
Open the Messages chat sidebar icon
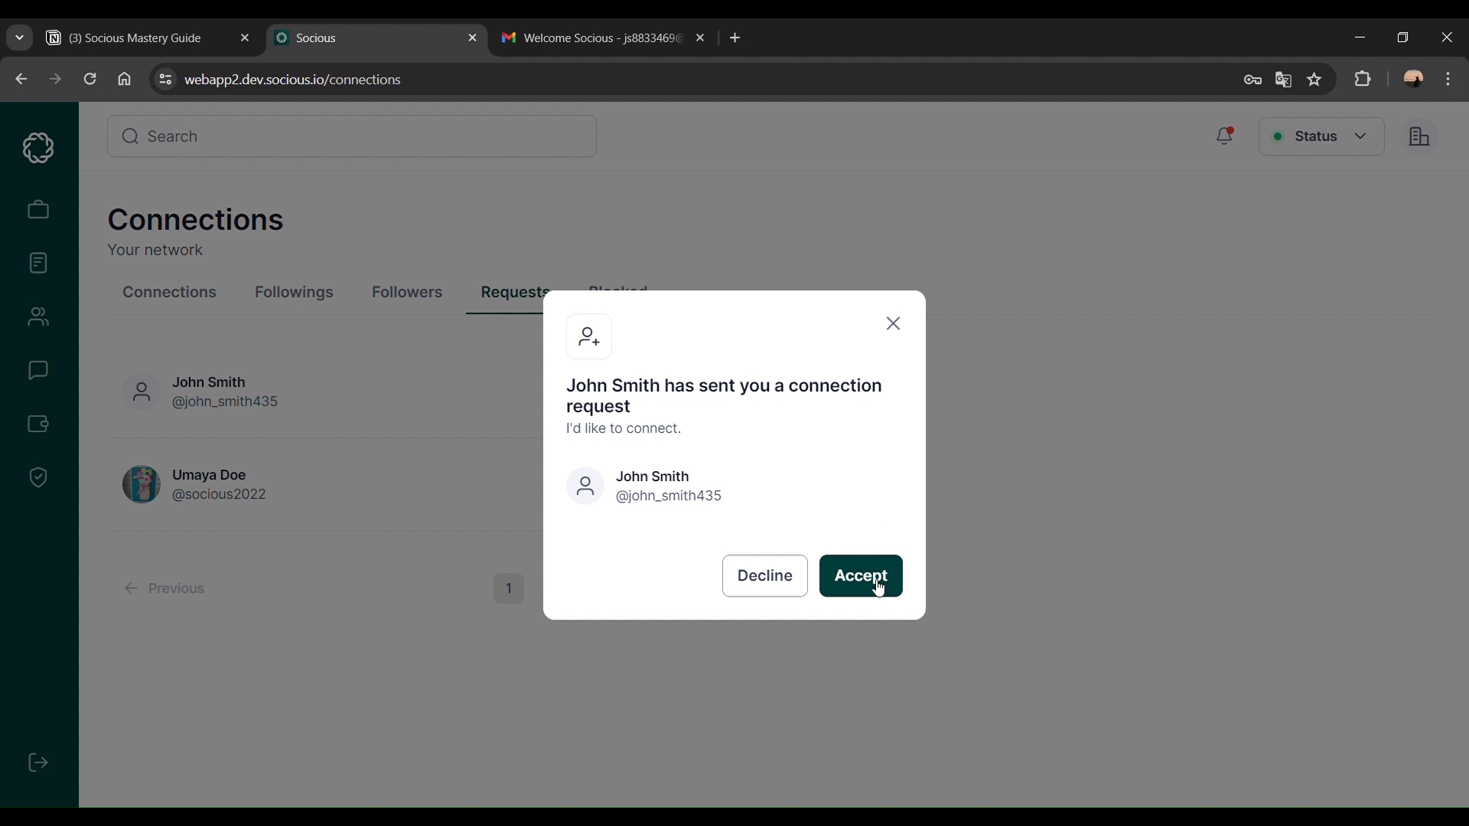[38, 371]
